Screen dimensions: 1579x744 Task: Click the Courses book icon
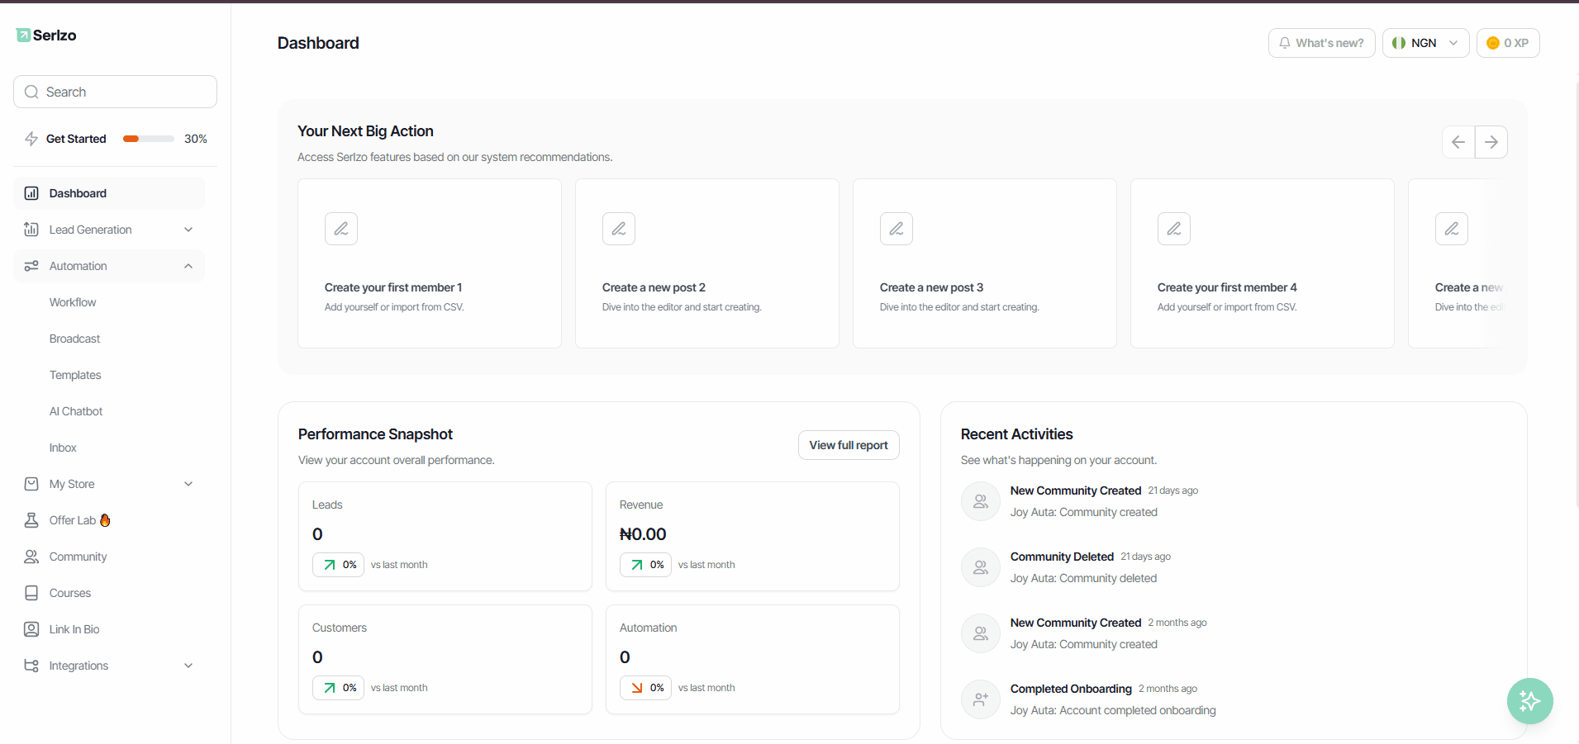click(x=31, y=593)
